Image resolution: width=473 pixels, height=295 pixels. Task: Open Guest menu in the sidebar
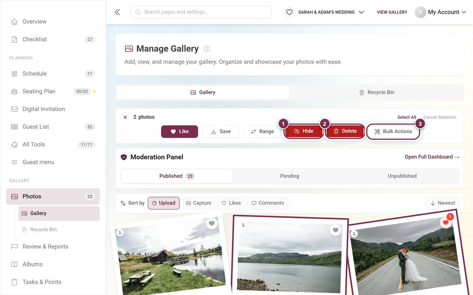pyautogui.click(x=53, y=162)
